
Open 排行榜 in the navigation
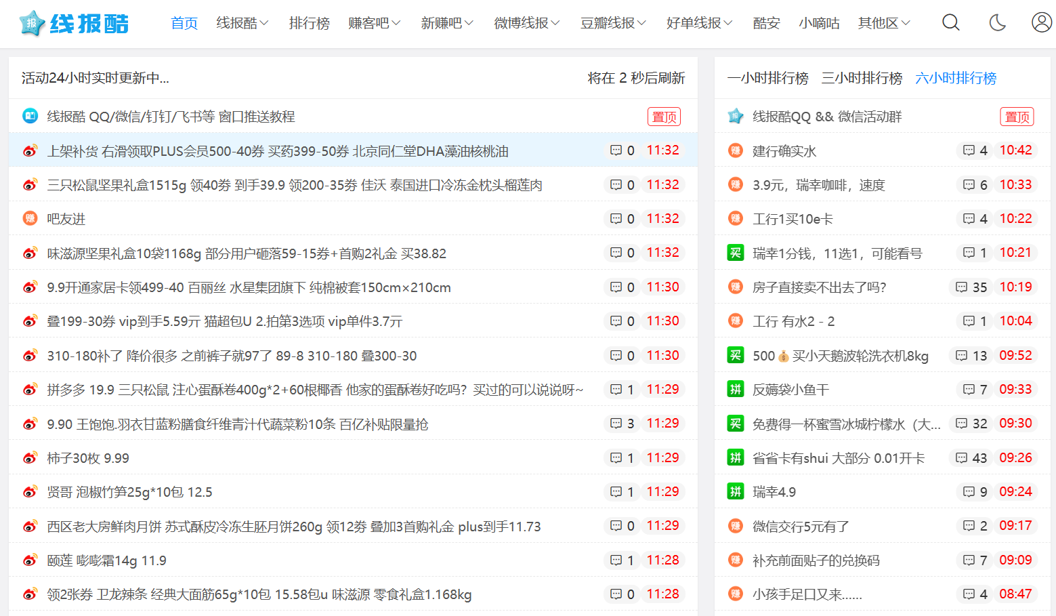(309, 23)
